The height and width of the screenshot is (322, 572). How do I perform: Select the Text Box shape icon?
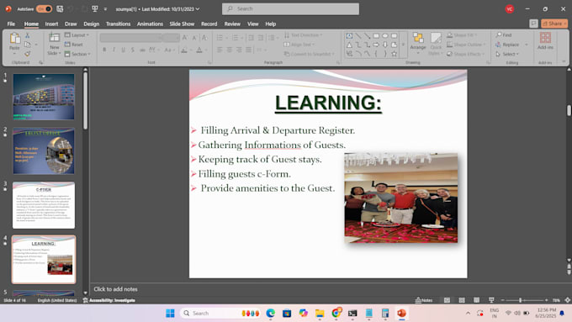click(x=349, y=36)
